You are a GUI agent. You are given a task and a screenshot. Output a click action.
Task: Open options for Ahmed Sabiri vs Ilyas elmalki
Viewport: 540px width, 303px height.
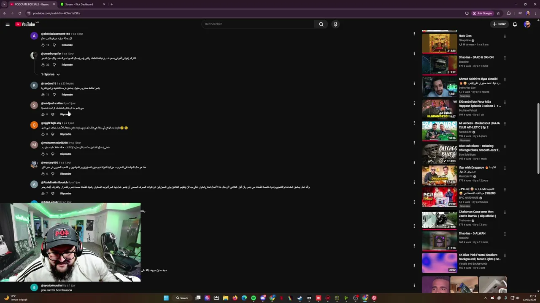505,79
